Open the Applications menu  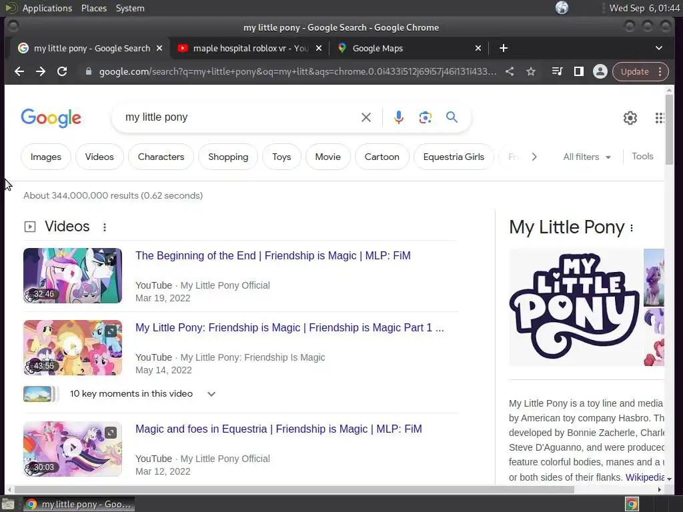(47, 8)
